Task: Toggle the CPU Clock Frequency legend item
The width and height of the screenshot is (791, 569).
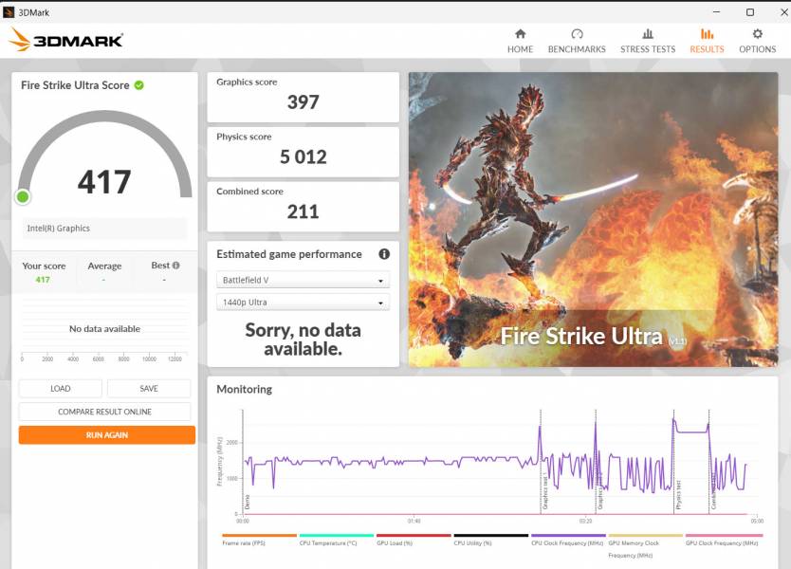Action: click(x=568, y=540)
